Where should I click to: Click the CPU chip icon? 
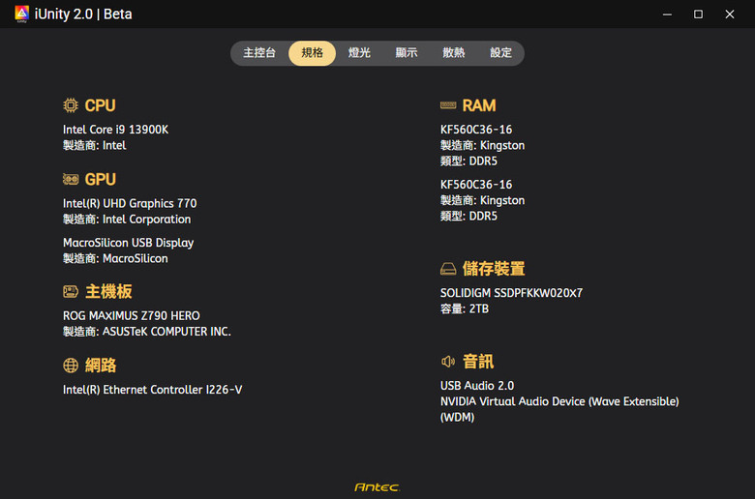click(71, 105)
